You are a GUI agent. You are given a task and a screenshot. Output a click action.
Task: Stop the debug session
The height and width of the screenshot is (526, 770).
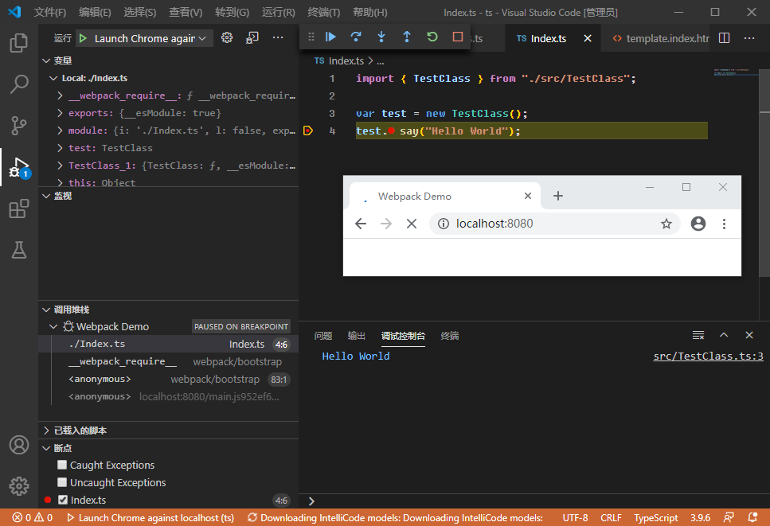click(x=458, y=37)
